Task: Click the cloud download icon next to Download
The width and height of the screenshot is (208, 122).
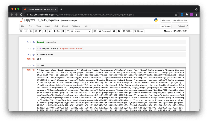Action: pyautogui.click(x=114, y=31)
